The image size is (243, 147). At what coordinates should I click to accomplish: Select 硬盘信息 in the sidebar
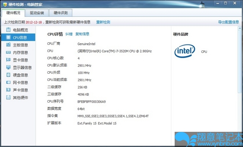pyautogui.click(x=18, y=75)
